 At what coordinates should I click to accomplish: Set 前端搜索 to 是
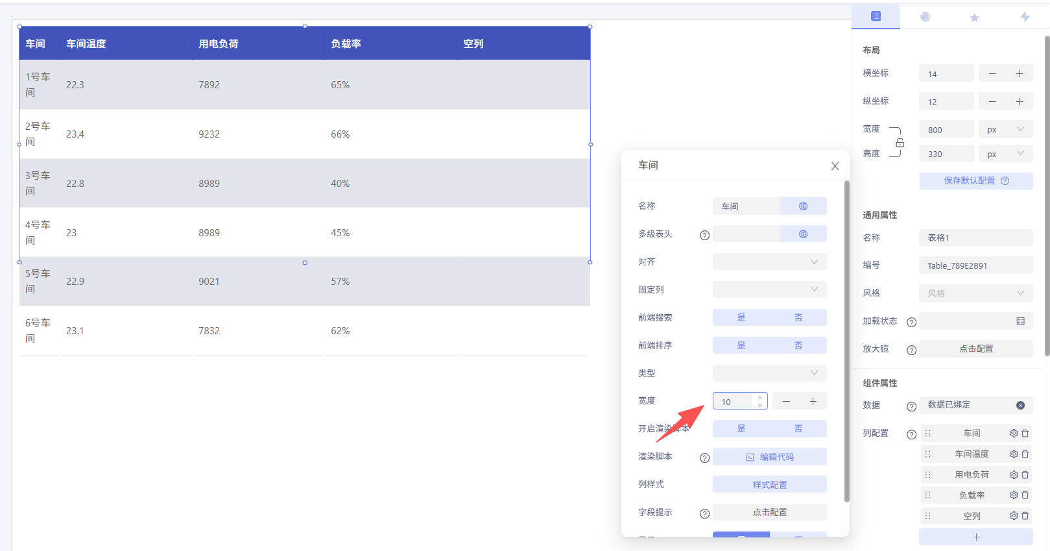[x=741, y=318]
